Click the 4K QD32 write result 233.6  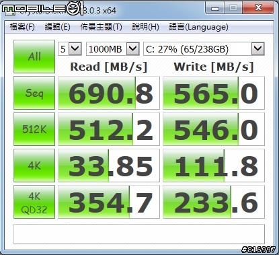[x=214, y=202]
